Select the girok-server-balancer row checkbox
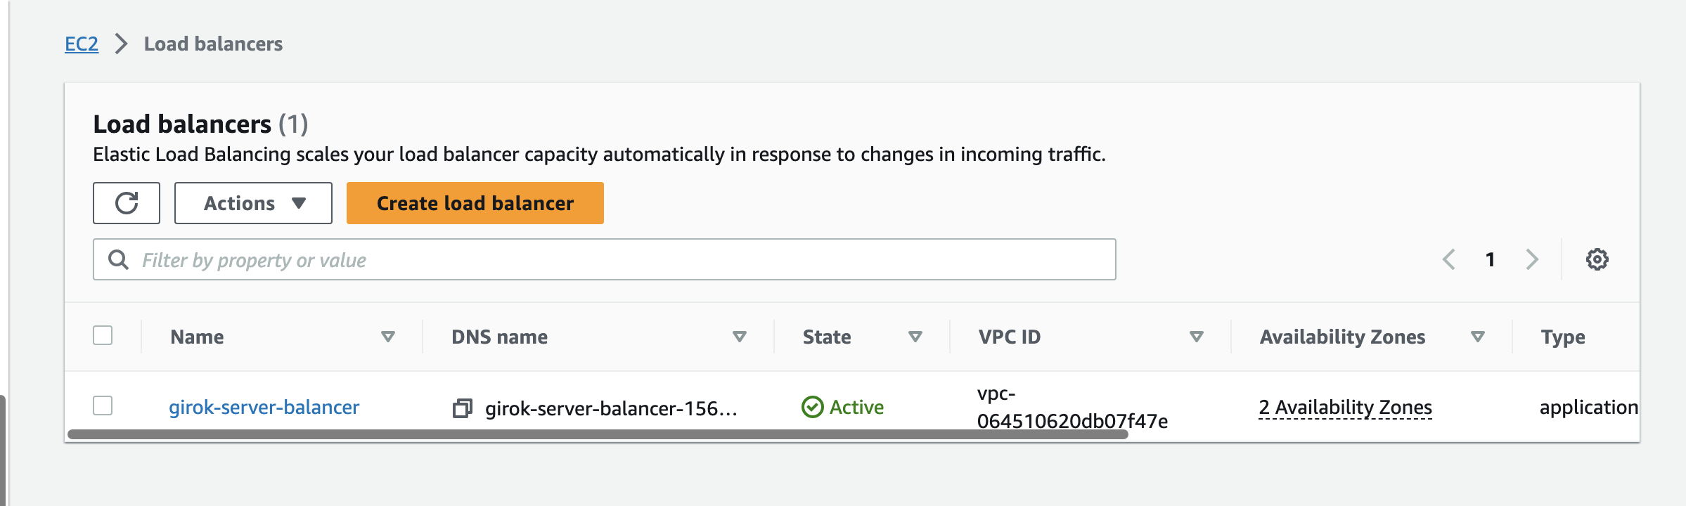The image size is (1686, 506). coord(103,406)
